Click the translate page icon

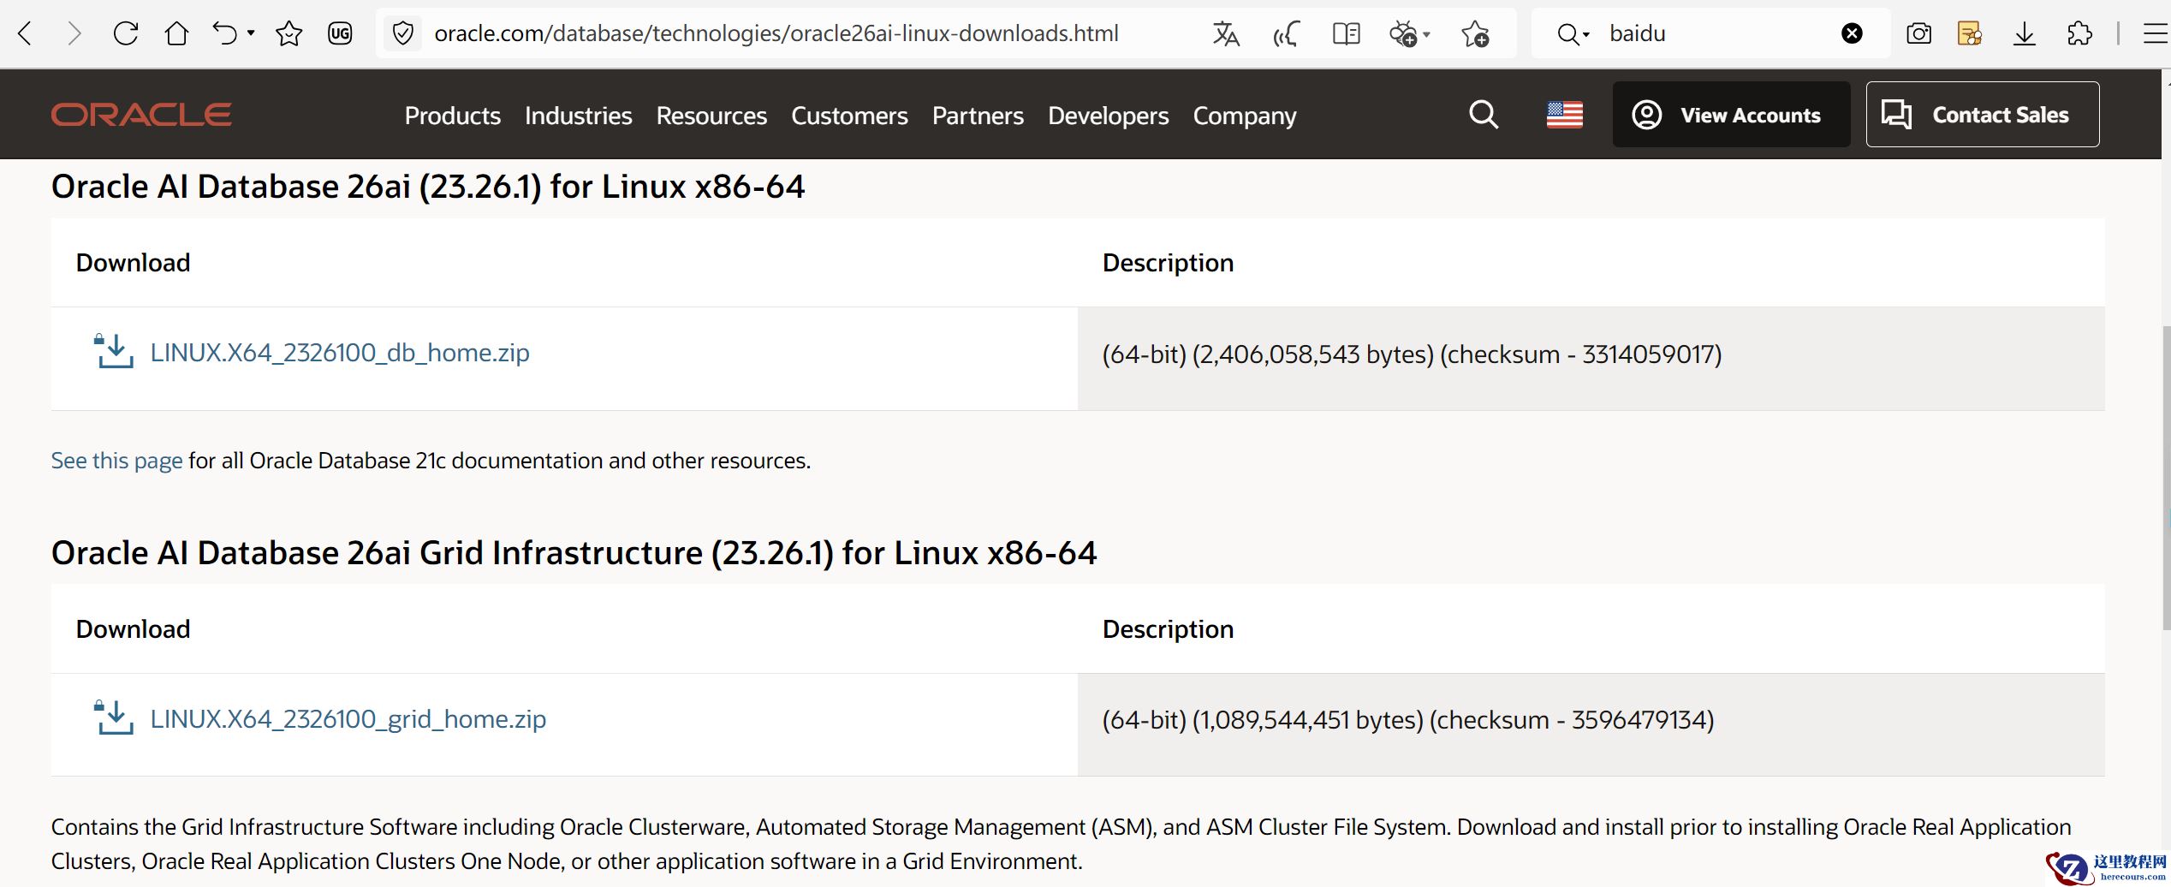coord(1226,33)
